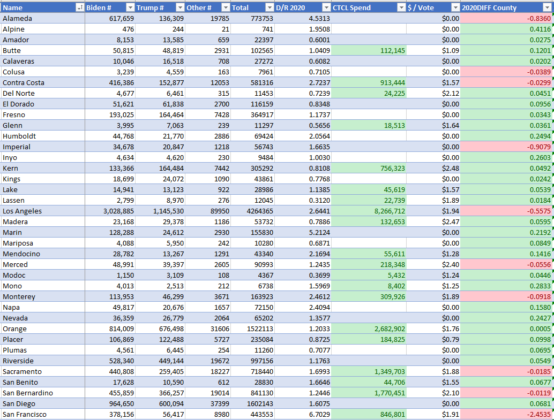The height and width of the screenshot is (420, 554).
Task: Select the $ / Vote column header
Action: 433,8
